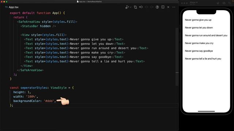The height and width of the screenshot is (131, 234).
Task: Click 'Never gonna say goodbye' in simulator
Action: pos(199,51)
